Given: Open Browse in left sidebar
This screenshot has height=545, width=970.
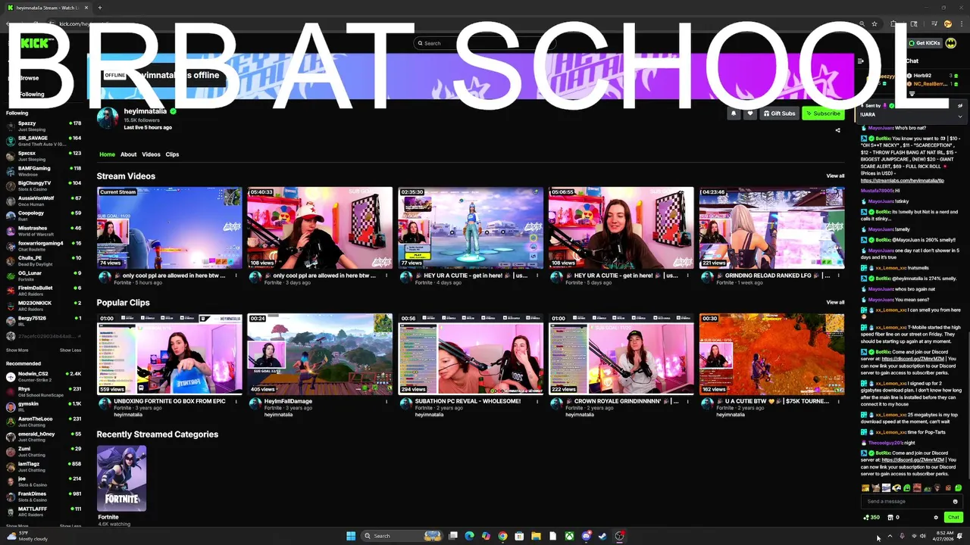Looking at the screenshot, I should tap(29, 78).
